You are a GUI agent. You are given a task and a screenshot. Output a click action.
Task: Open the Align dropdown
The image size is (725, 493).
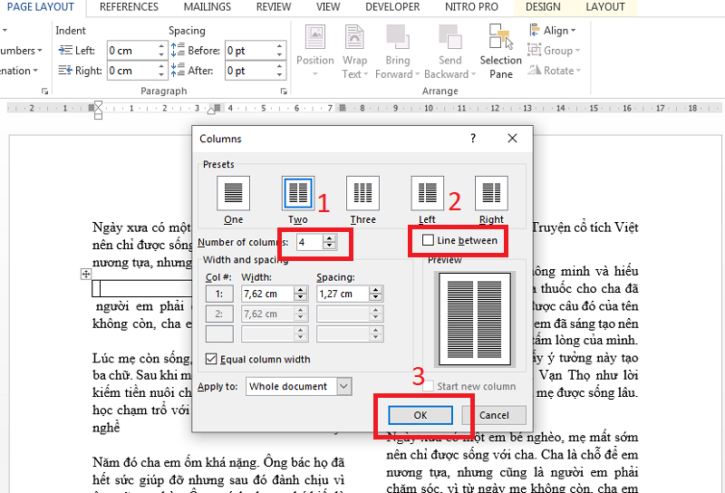[553, 31]
